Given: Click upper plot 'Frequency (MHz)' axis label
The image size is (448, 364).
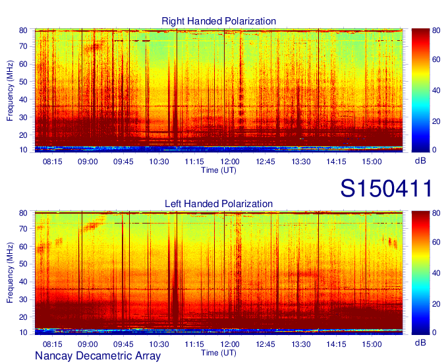Looking at the screenshot, I should (x=10, y=90).
